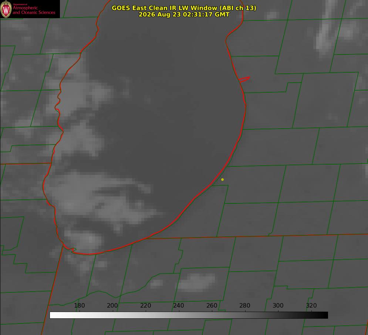Click the 280 label on the colorbar
The image size is (368, 335).
[x=245, y=305]
